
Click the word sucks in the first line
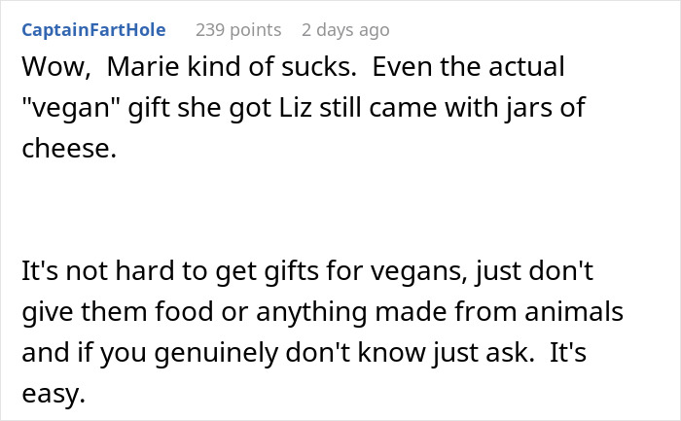(x=319, y=66)
